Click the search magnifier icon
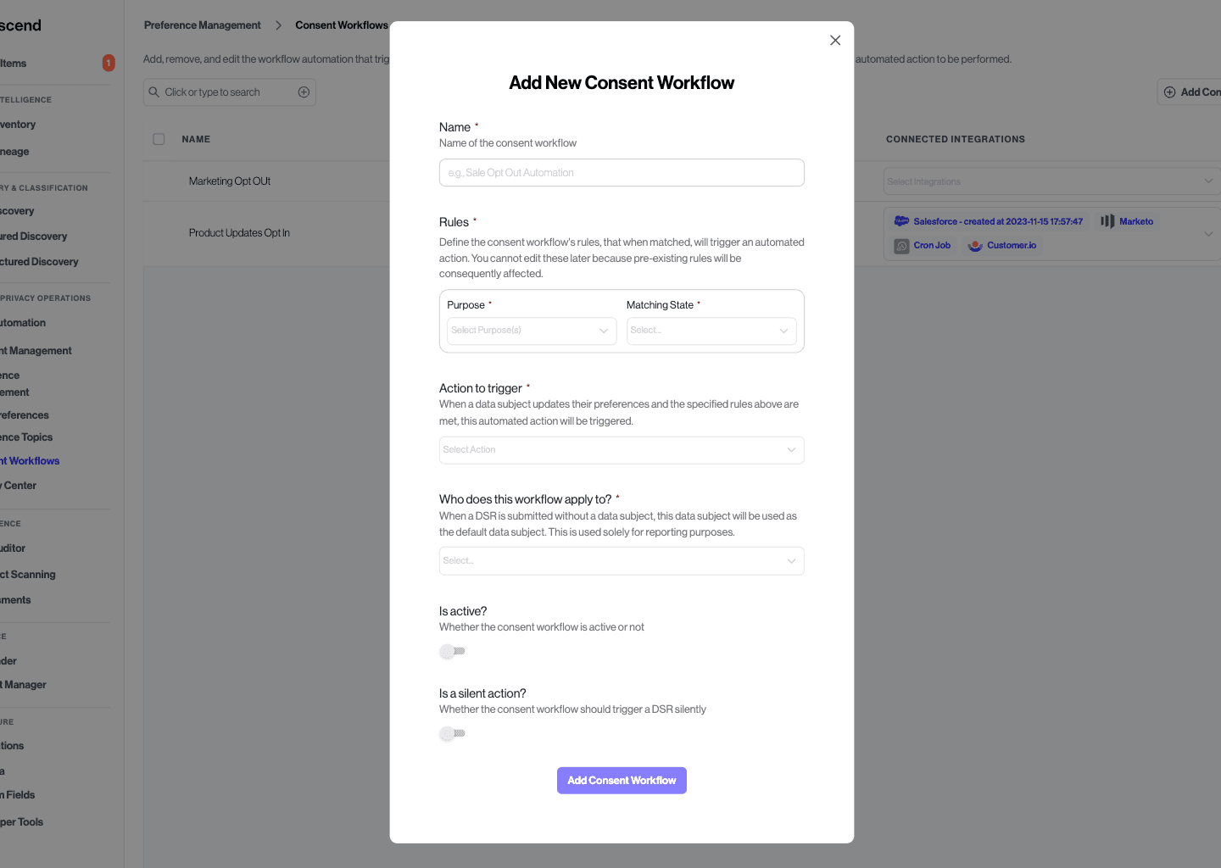This screenshot has width=1221, height=868. pos(153,92)
